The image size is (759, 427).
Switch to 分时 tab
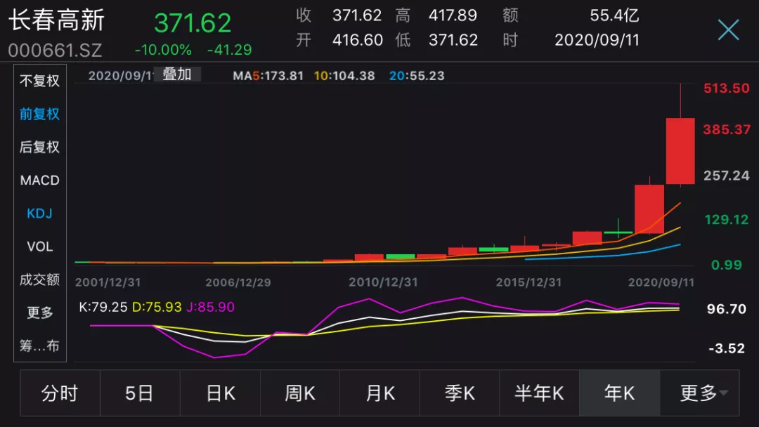(60, 393)
